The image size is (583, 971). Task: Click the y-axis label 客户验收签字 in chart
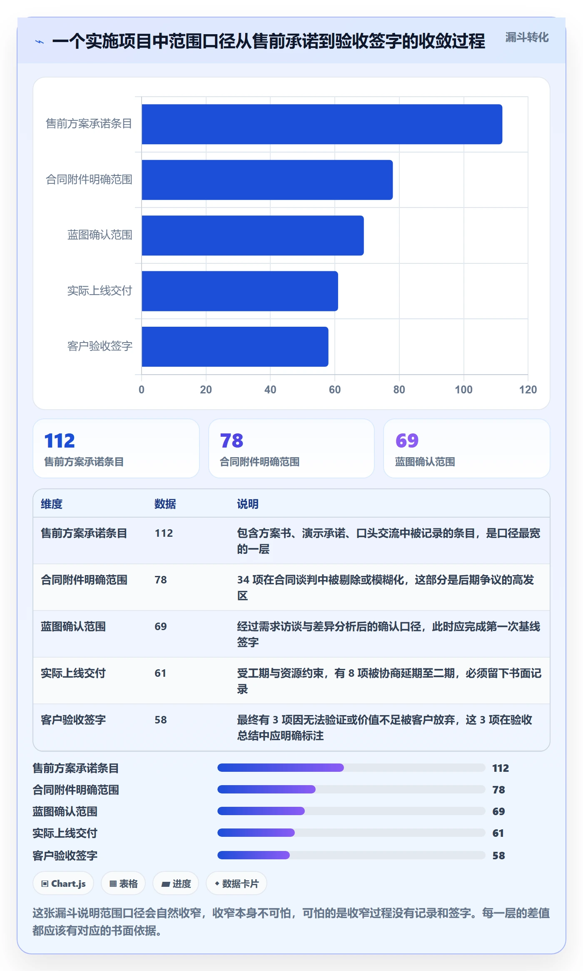[x=100, y=346]
